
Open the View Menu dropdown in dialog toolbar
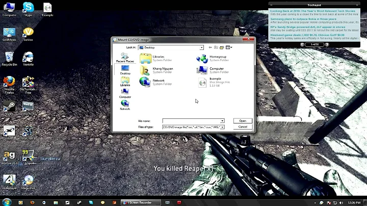click(229, 47)
